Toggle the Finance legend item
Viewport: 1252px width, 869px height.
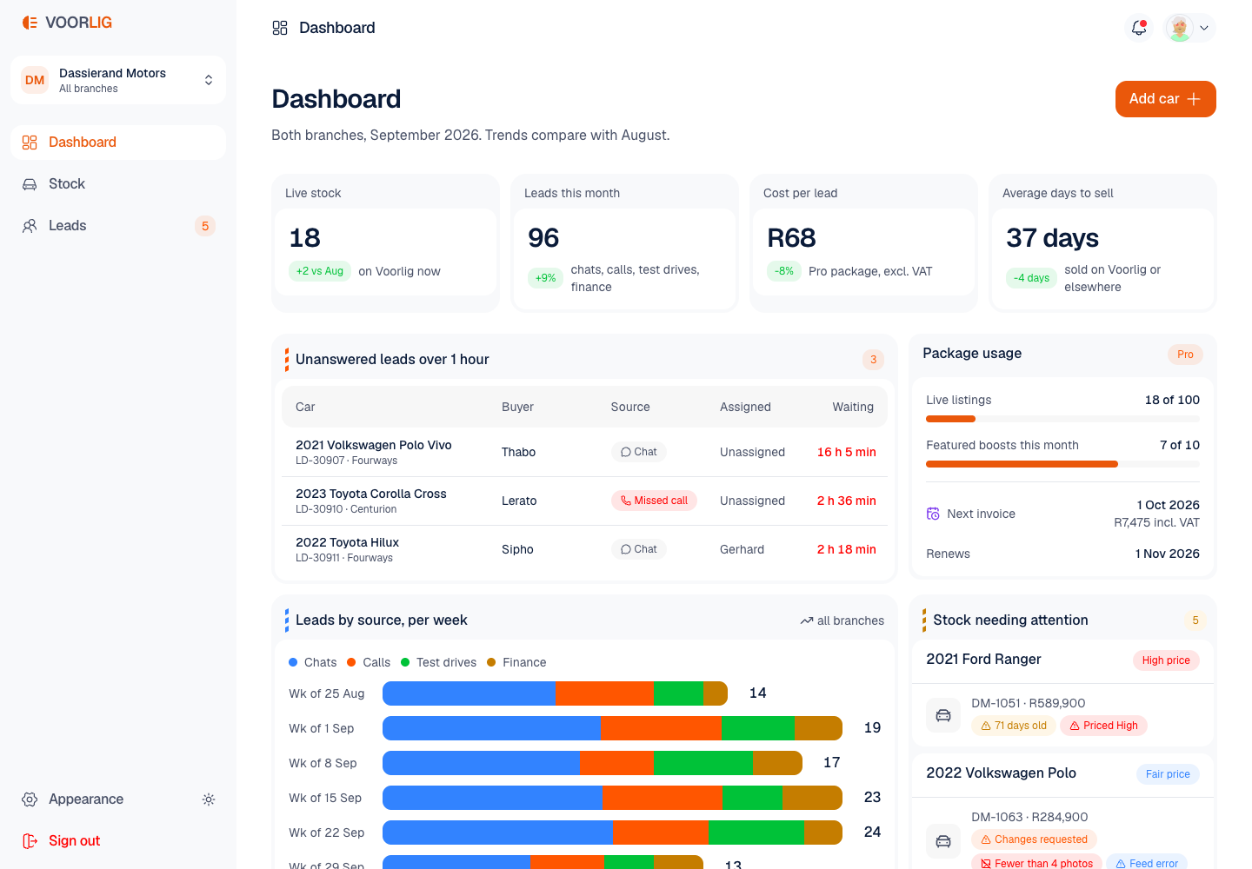[x=516, y=662]
